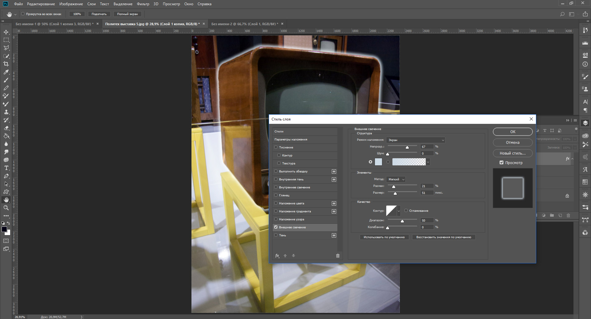Open the Контур picker dropdown arrow
591x319 pixels.
pyautogui.click(x=399, y=211)
